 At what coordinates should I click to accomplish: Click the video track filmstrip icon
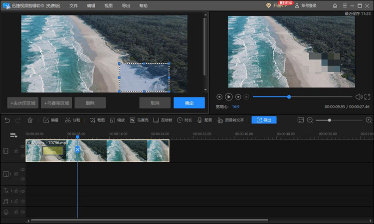click(6, 151)
